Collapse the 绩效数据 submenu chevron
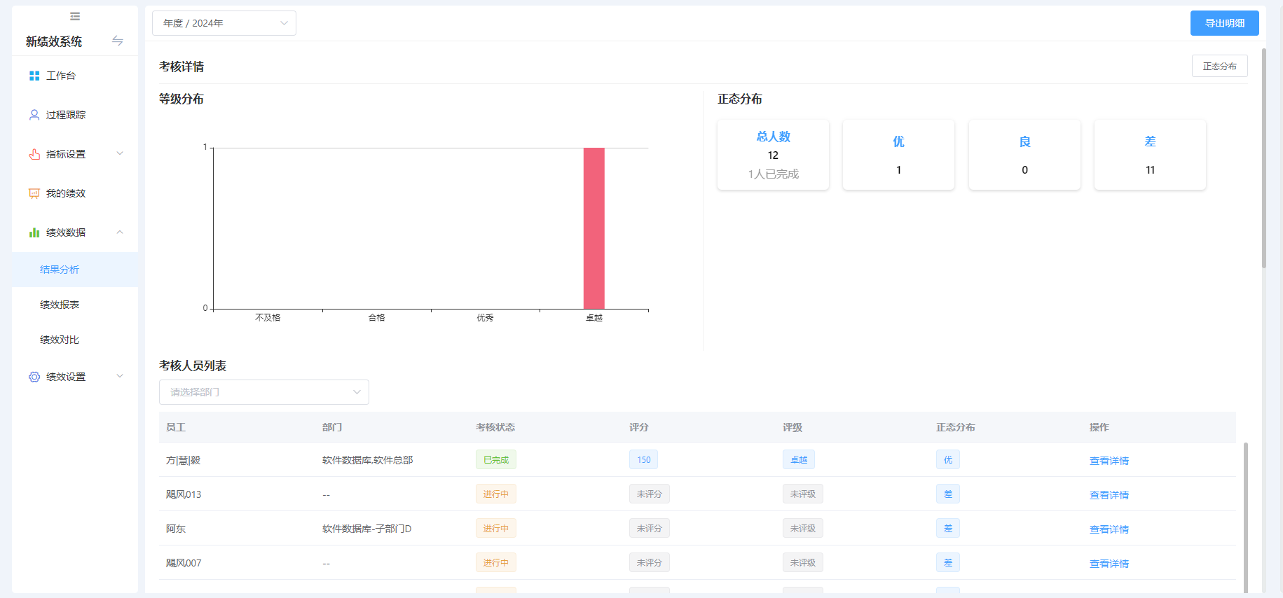1283x598 pixels. (120, 232)
